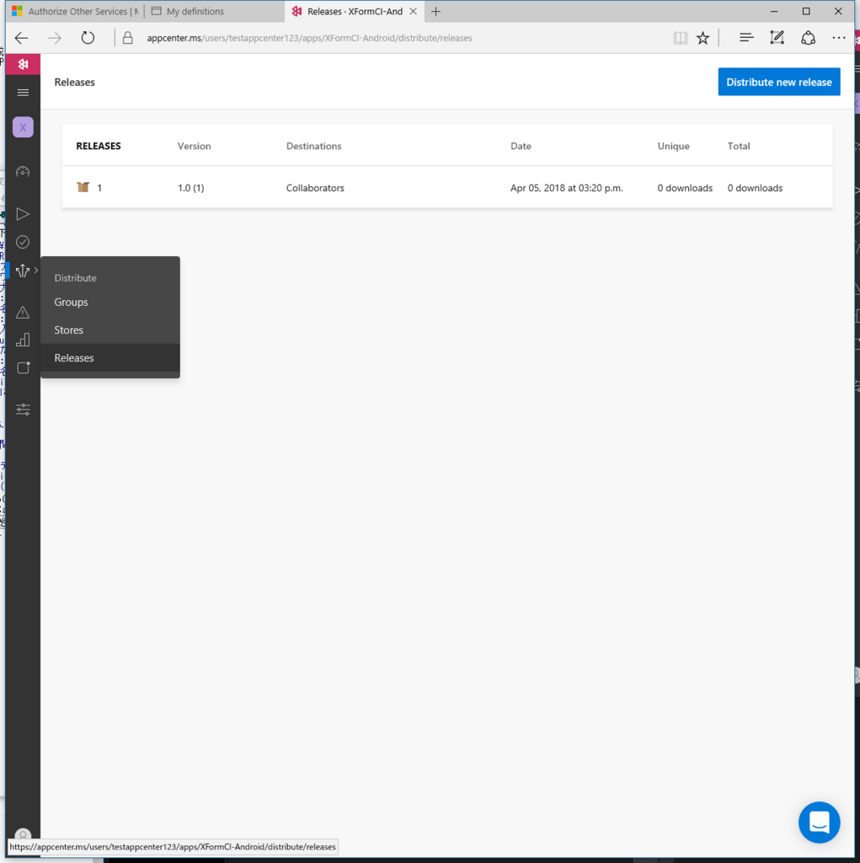Open the Analytics bar-chart icon
Viewport: 860px width, 863px height.
(x=23, y=340)
